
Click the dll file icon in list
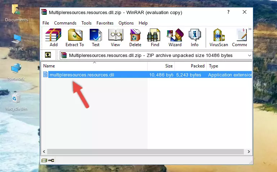tap(45, 75)
